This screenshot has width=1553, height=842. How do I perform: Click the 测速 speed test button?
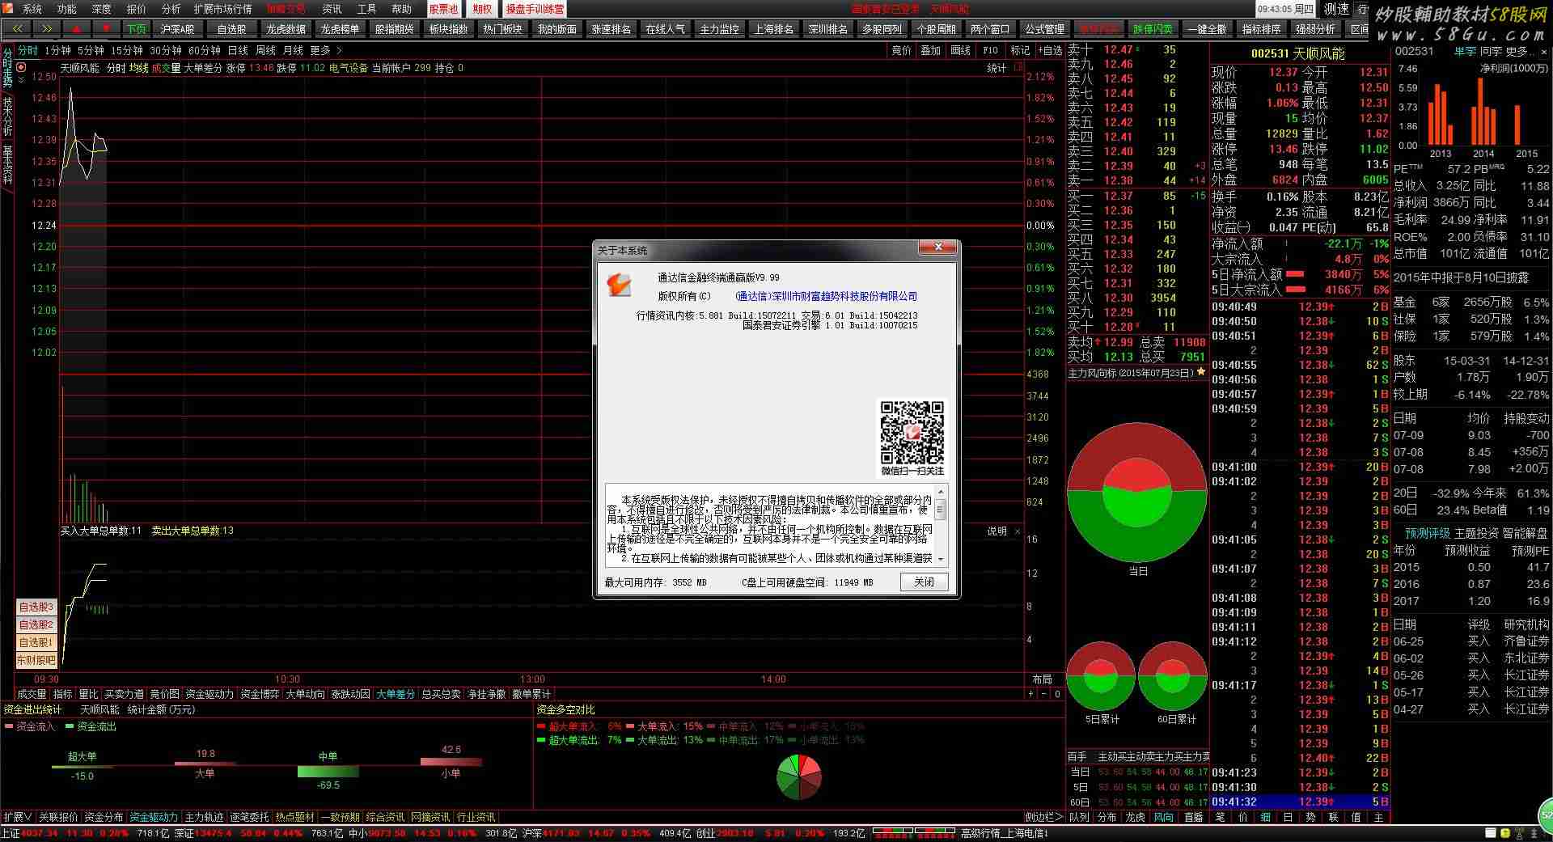pyautogui.click(x=1336, y=9)
